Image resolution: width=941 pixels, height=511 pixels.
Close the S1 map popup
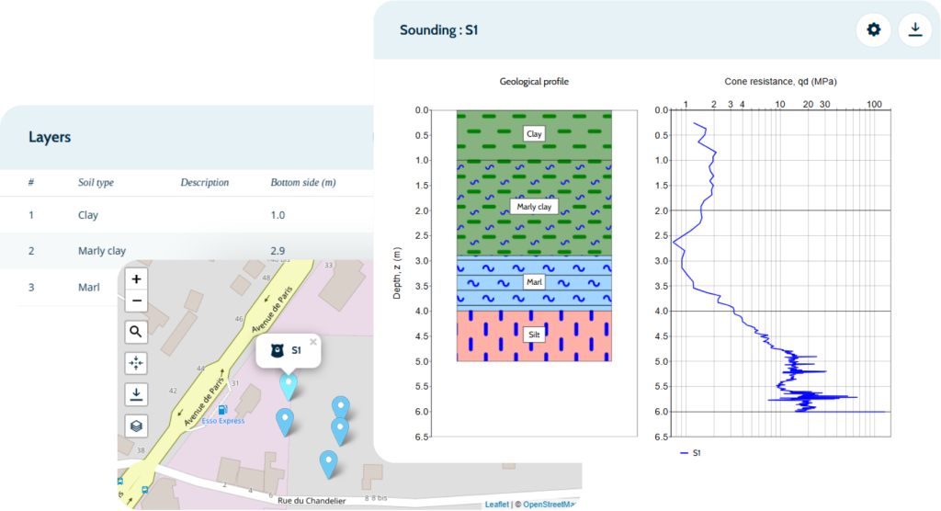tap(312, 342)
